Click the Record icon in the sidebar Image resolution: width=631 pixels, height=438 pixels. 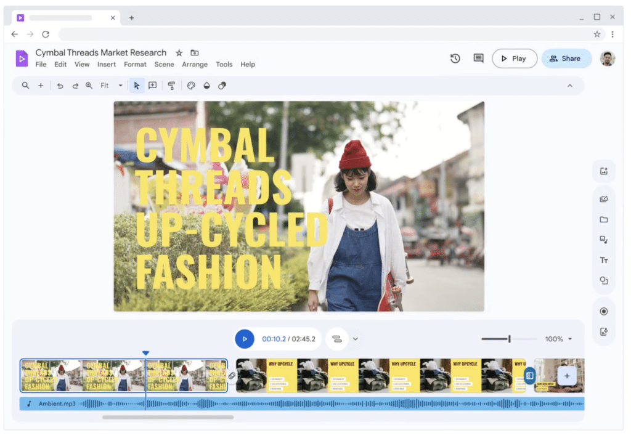pyautogui.click(x=604, y=311)
